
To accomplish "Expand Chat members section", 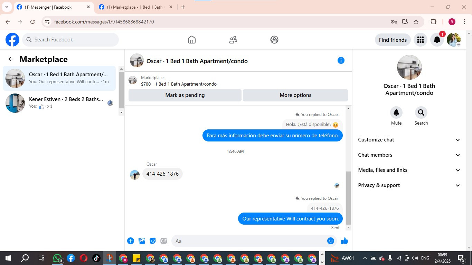I will coord(409,155).
